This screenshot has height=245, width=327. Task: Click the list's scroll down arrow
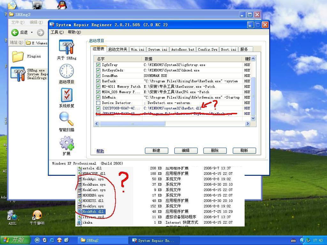click(x=253, y=118)
